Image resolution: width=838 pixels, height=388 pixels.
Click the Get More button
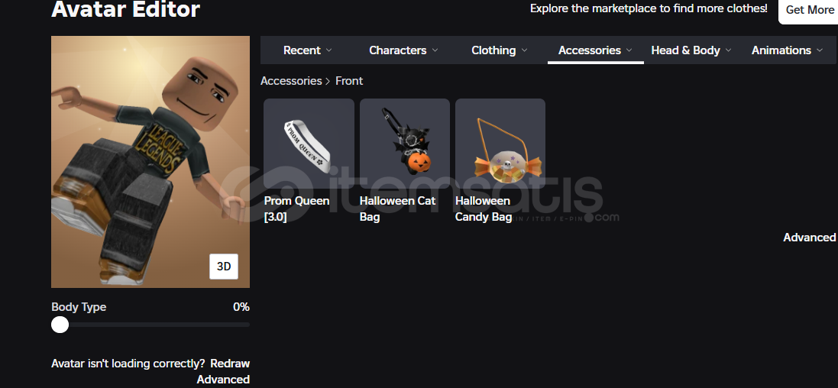coord(809,10)
